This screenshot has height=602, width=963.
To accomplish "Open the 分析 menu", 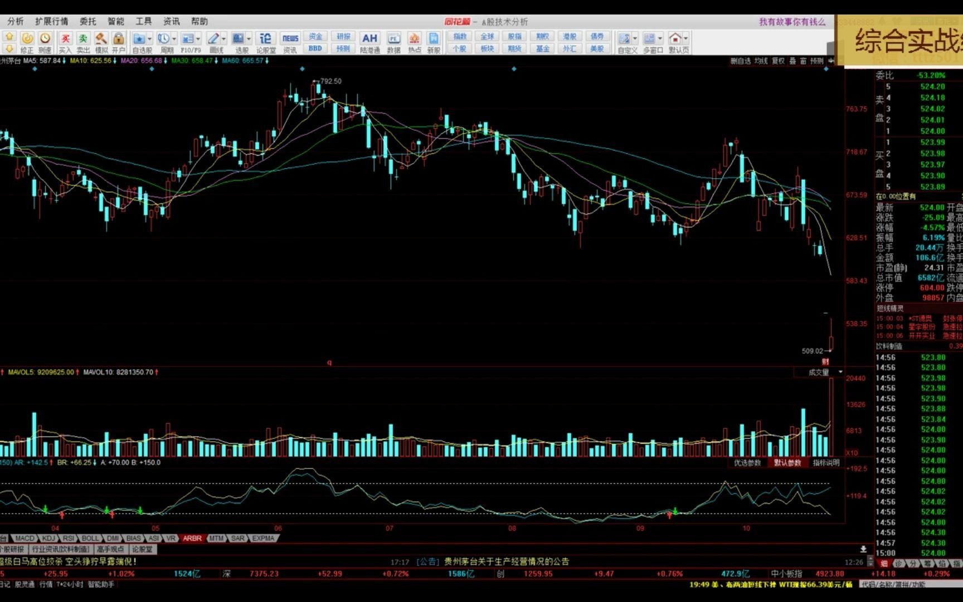I will [x=16, y=21].
